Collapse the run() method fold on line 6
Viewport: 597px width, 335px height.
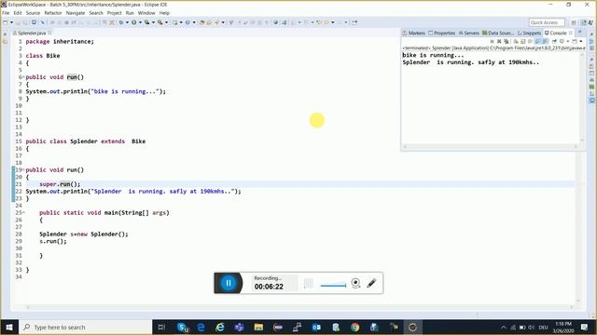pos(23,77)
